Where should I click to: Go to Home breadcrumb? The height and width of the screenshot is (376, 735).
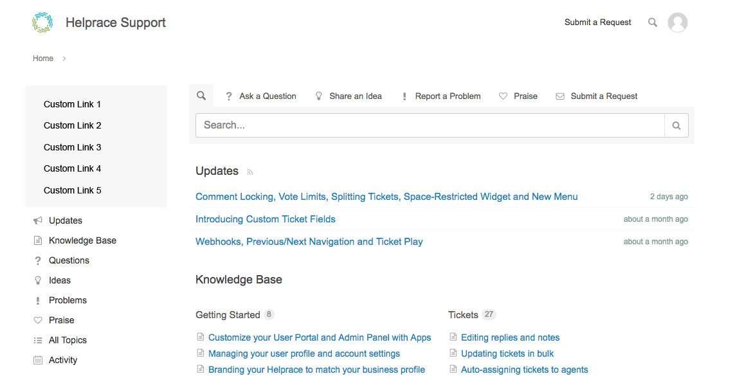tap(43, 58)
